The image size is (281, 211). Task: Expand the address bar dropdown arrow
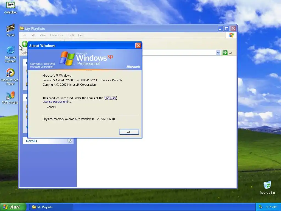[x=218, y=53]
